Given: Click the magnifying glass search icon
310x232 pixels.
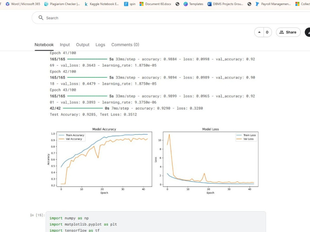Looking at the screenshot, I should (41, 18).
